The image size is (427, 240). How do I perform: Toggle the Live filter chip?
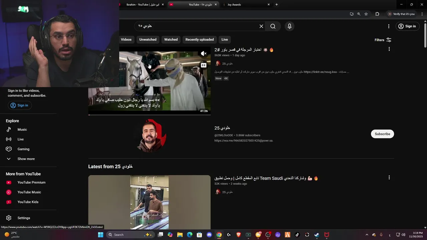pos(225,40)
